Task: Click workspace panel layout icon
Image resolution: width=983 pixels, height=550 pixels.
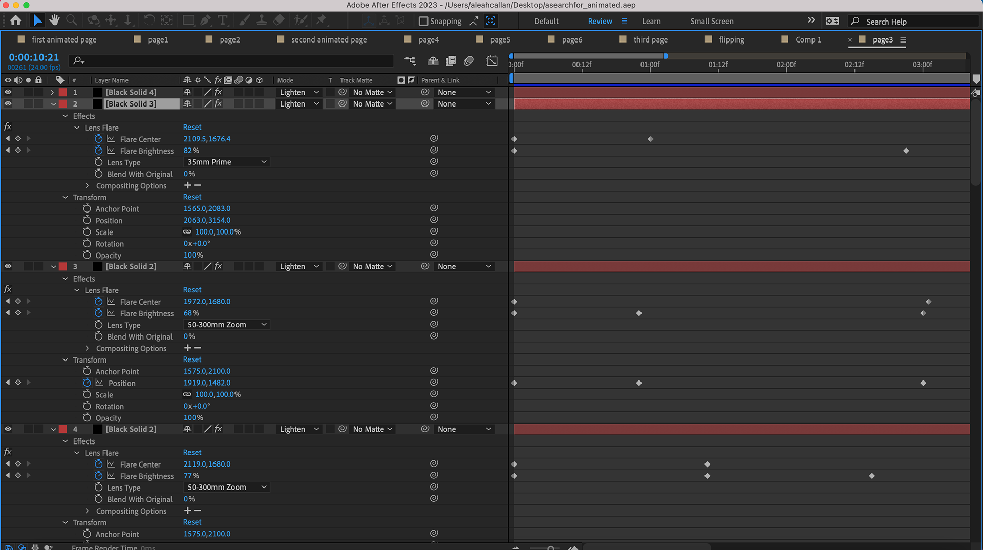Action: (x=832, y=21)
